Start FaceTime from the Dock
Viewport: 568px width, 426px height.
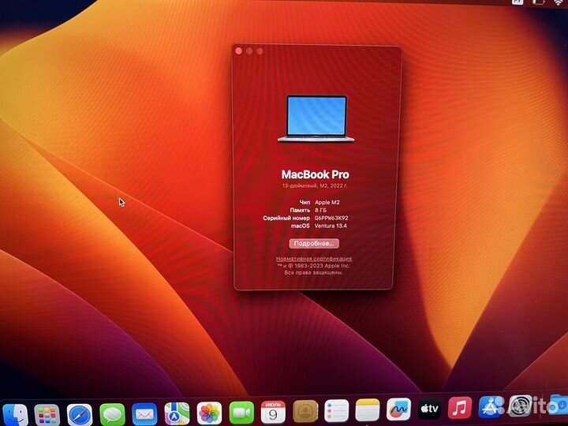(241, 413)
